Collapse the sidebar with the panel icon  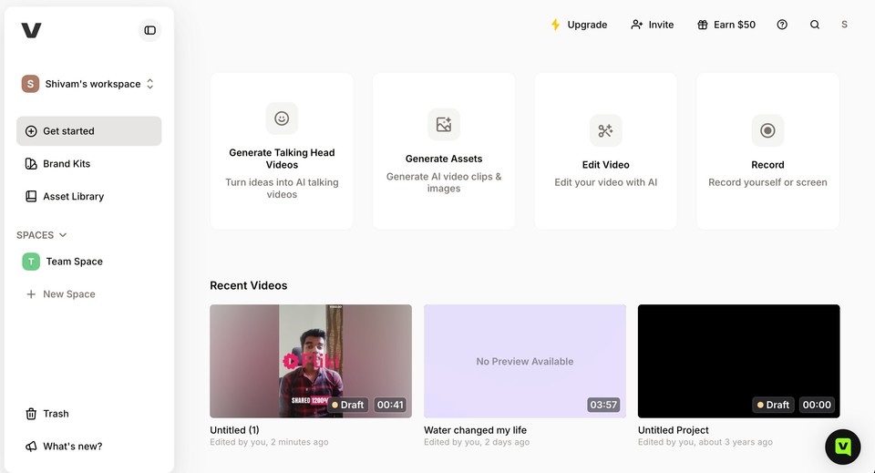(150, 30)
